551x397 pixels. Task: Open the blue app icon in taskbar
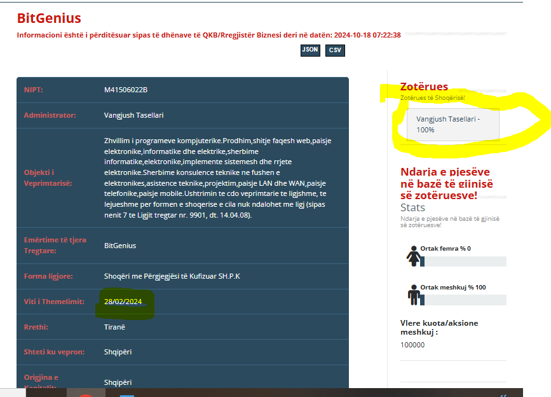pos(127,394)
